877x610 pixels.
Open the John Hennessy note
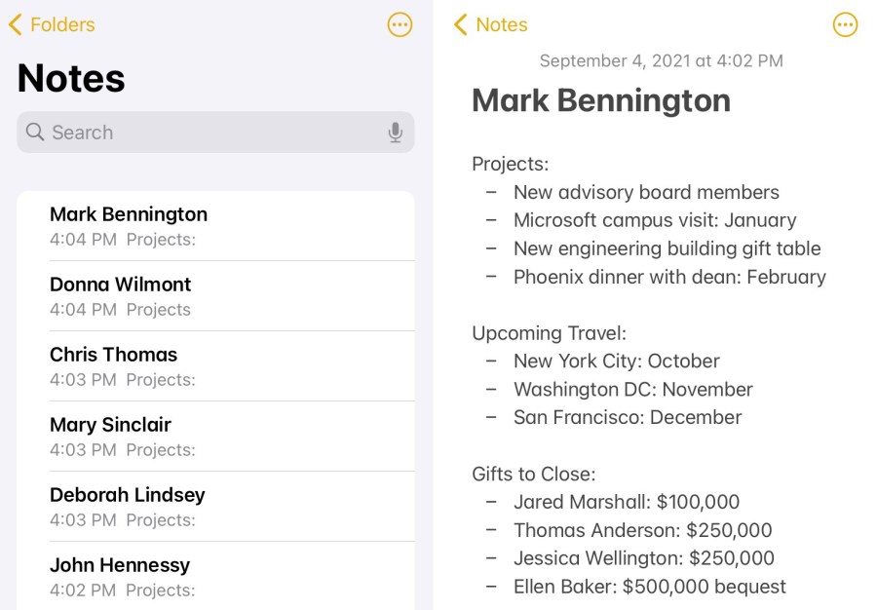click(x=215, y=577)
